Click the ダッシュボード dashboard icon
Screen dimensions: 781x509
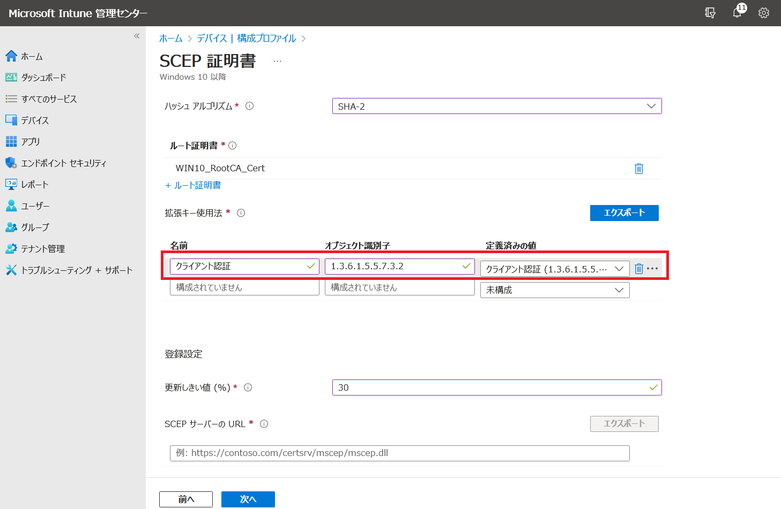pos(11,77)
